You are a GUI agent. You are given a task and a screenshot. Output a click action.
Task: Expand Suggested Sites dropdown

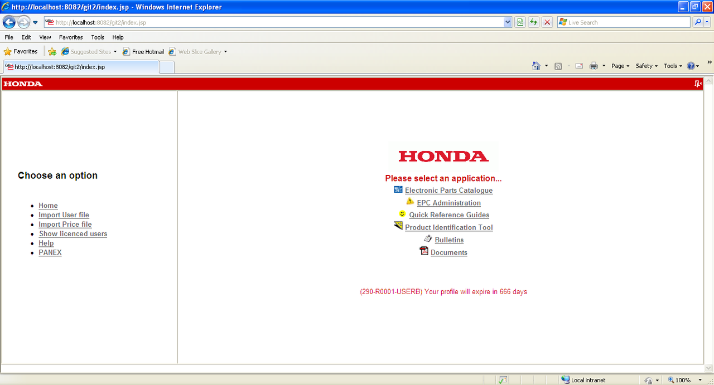115,52
